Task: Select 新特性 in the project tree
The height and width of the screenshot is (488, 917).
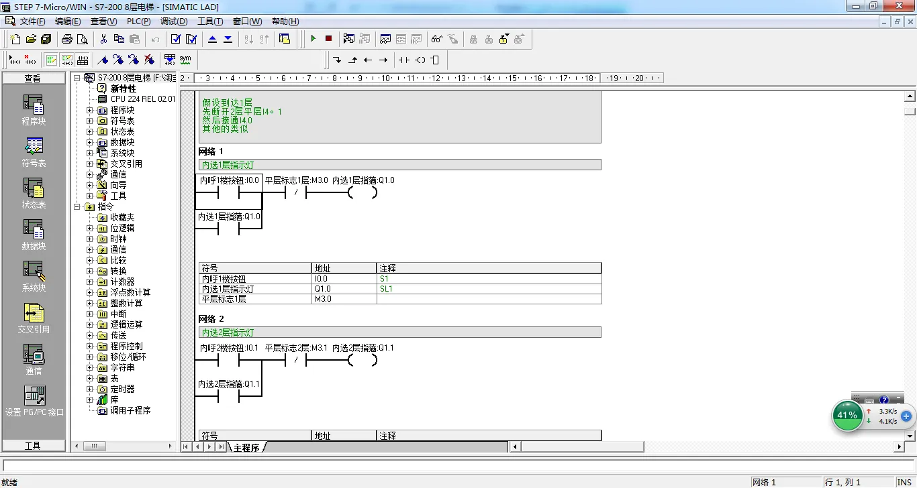Action: coord(123,88)
